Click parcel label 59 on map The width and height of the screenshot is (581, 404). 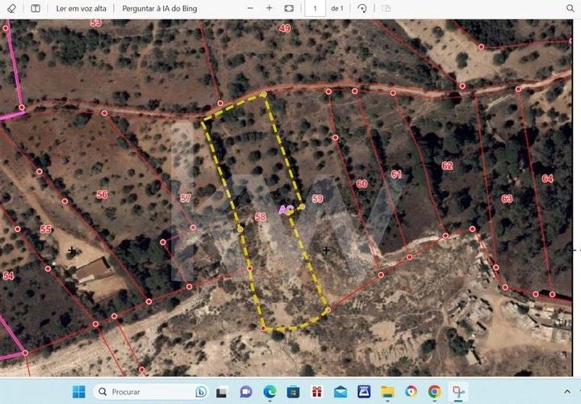pos(318,199)
